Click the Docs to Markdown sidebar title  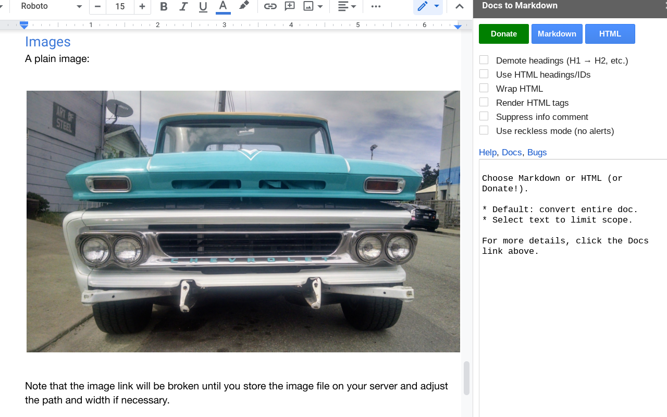point(520,6)
